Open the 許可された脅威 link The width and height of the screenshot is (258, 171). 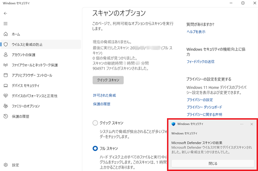pyautogui.click(x=105, y=95)
